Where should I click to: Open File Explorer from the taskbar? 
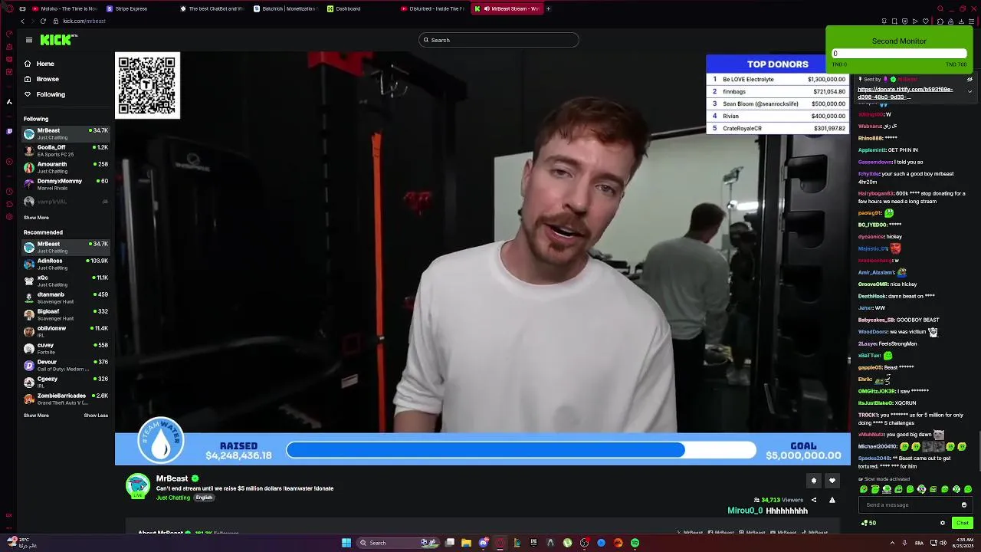click(x=466, y=543)
